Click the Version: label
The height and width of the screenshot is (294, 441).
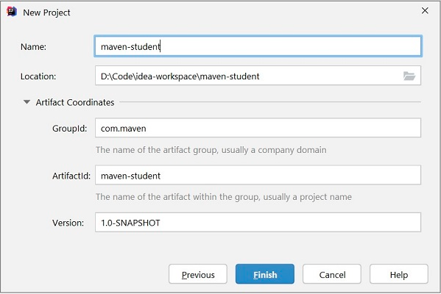point(68,223)
